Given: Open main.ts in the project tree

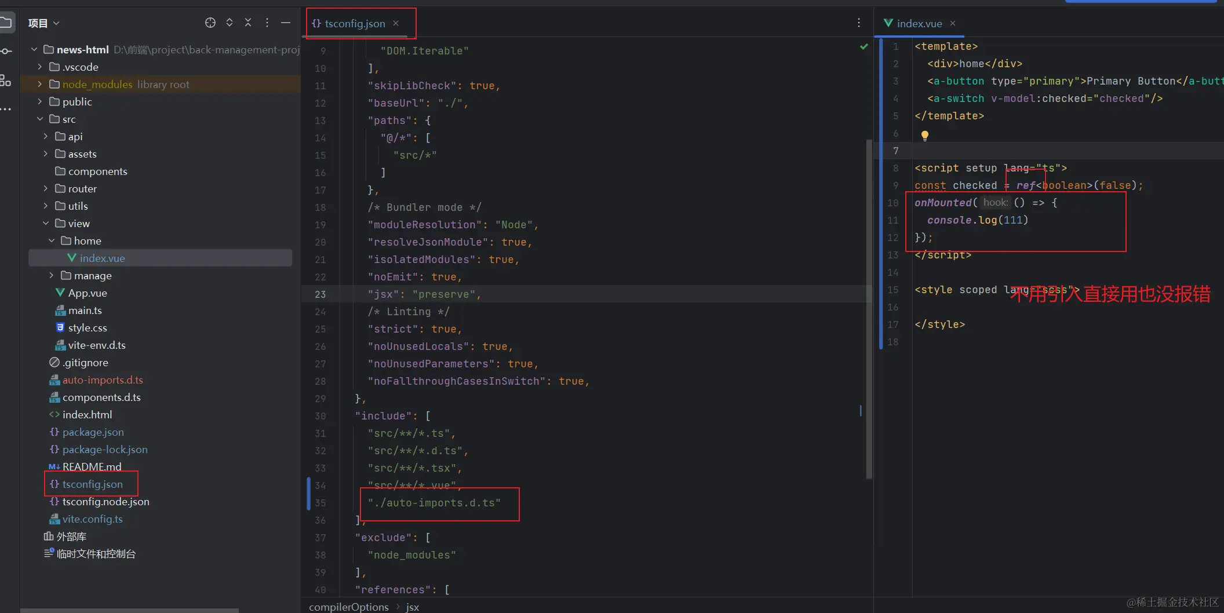Looking at the screenshot, I should coord(85,310).
